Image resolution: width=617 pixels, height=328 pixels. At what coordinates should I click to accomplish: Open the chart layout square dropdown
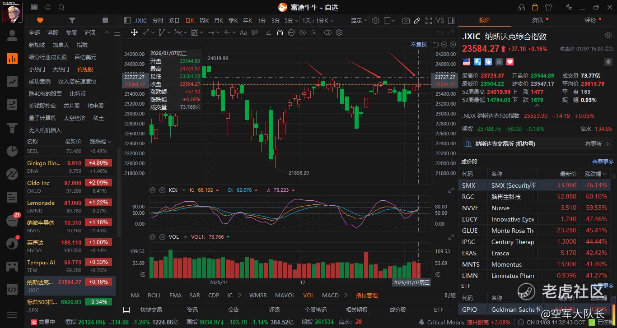tap(390, 21)
